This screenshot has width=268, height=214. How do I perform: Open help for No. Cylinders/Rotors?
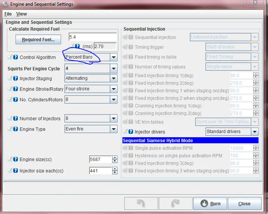point(16,99)
